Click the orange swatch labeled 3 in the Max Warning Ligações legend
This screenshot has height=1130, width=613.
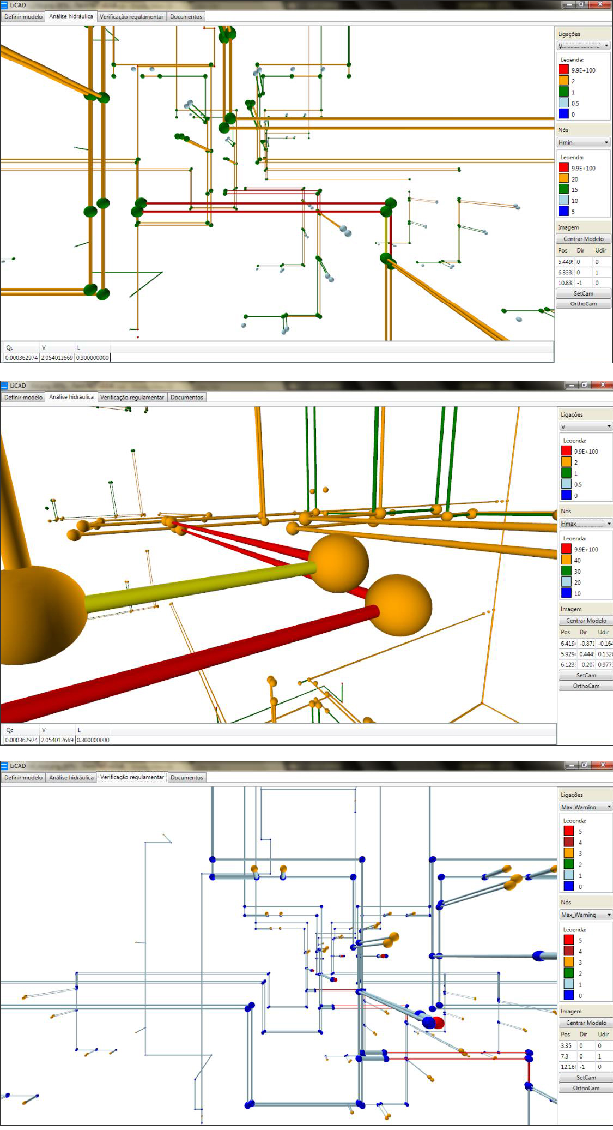pos(568,853)
